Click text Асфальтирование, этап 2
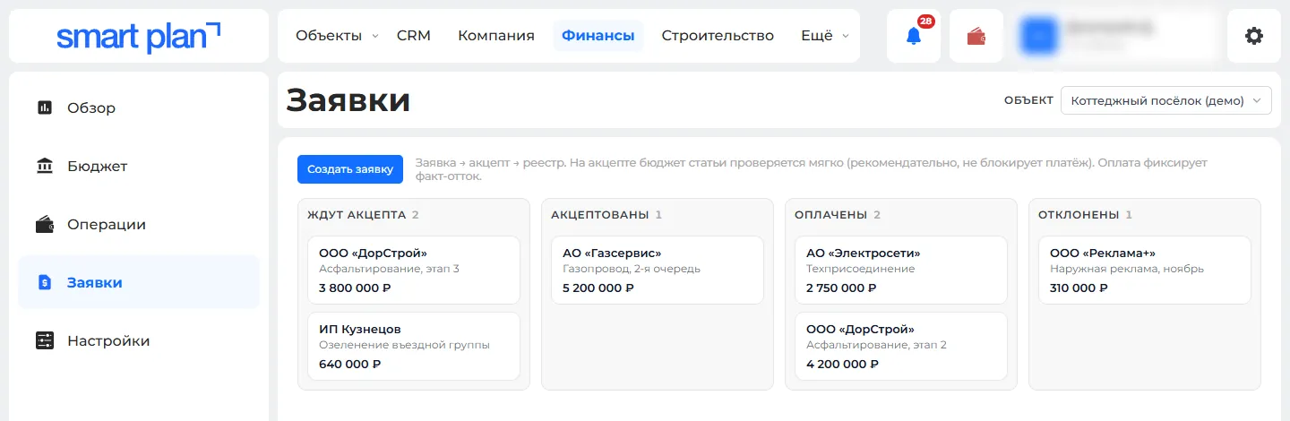1290x421 pixels. (876, 345)
